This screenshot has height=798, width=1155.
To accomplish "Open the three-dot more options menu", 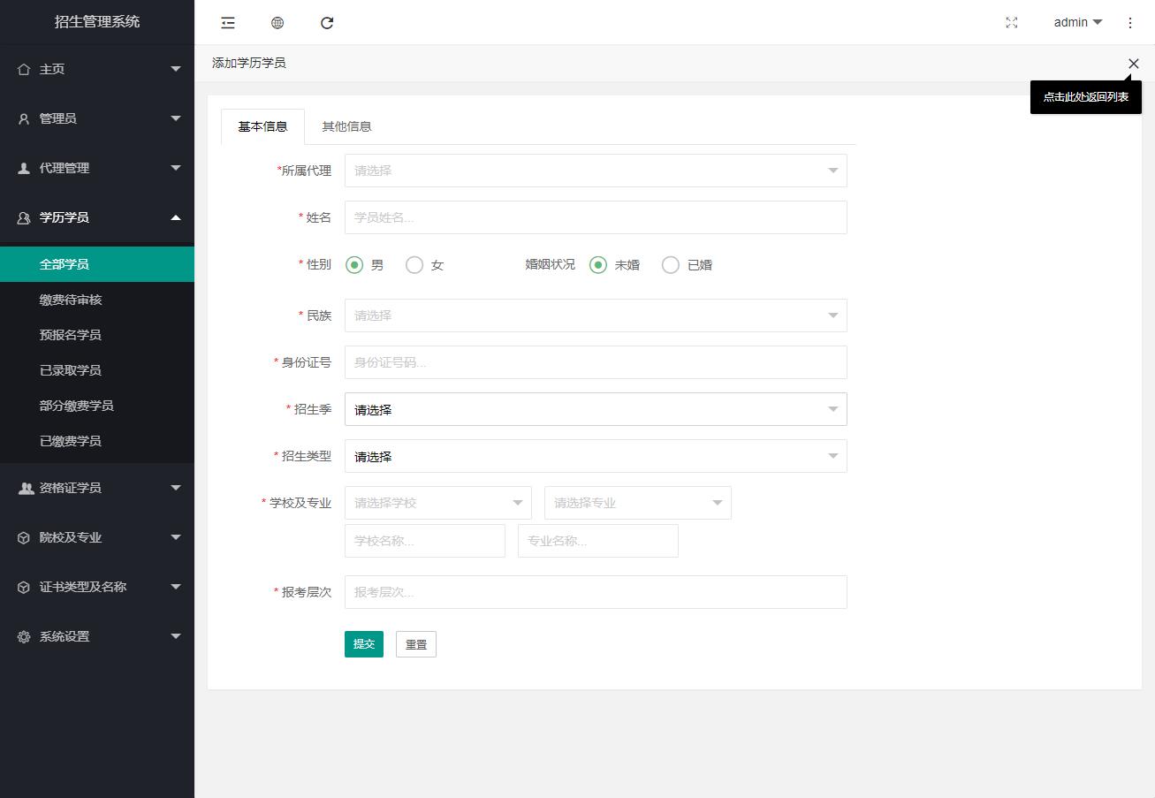I will pyautogui.click(x=1130, y=23).
